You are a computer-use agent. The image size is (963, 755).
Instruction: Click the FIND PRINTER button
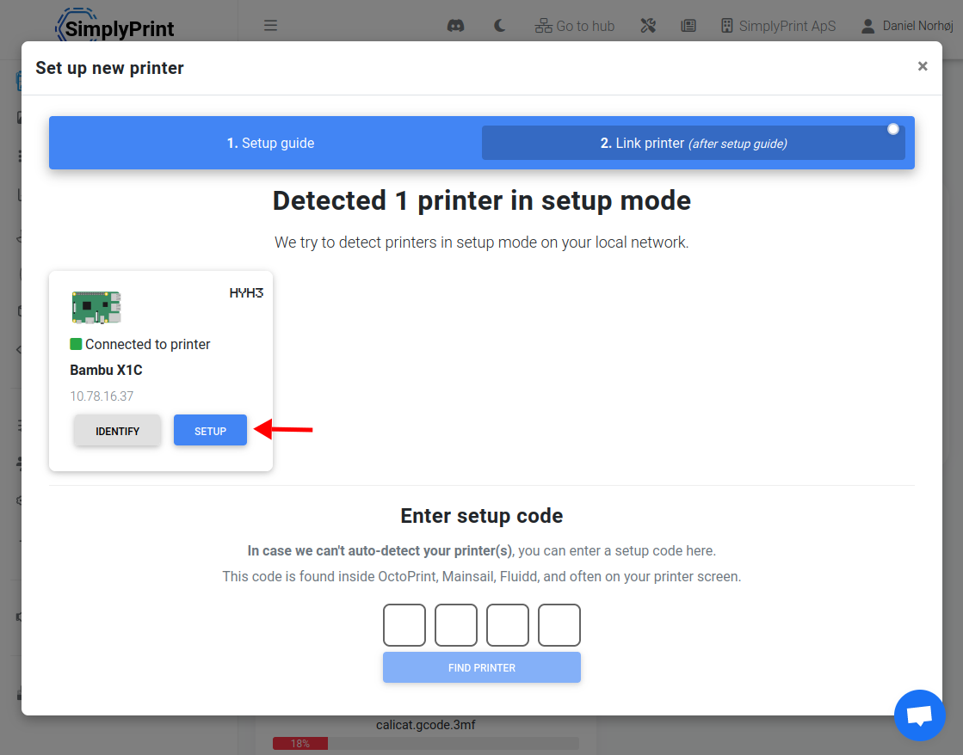click(482, 667)
